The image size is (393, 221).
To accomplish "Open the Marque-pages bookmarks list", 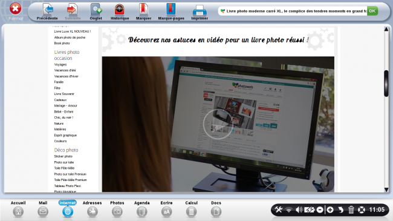I will pyautogui.click(x=171, y=12).
